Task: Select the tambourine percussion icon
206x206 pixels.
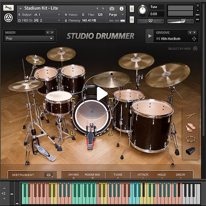Action: 191,139
